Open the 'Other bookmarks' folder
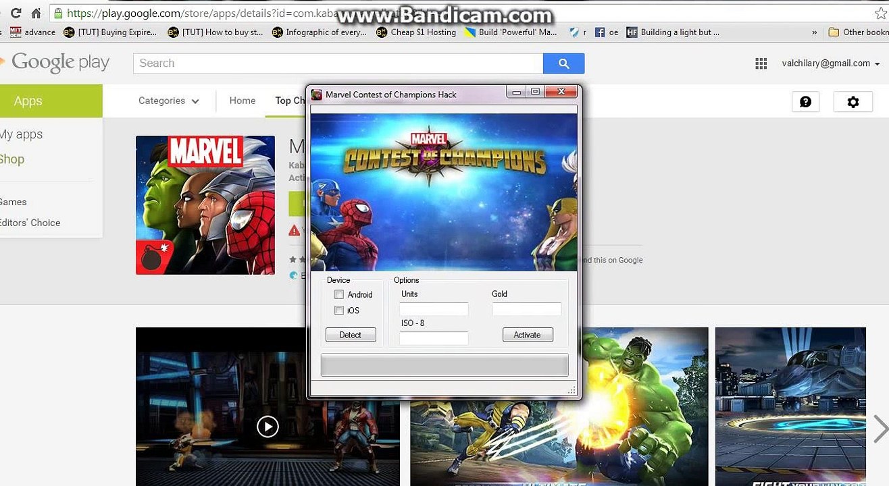 (x=858, y=32)
